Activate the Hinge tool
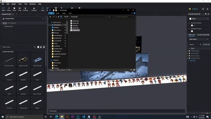211x119 pixels. point(9,9)
